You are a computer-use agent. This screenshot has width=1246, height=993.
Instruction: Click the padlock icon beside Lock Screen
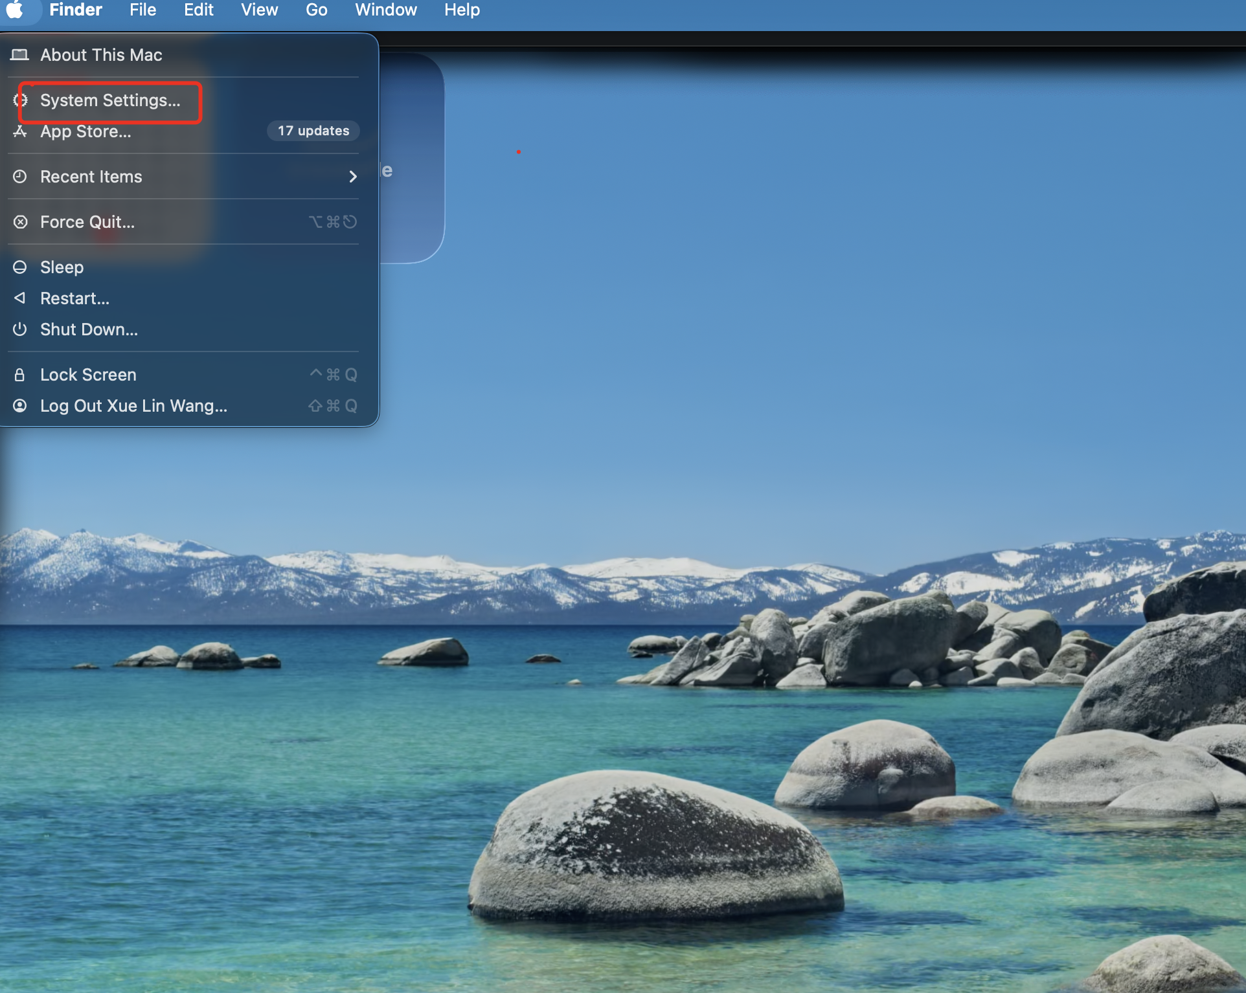click(x=20, y=375)
